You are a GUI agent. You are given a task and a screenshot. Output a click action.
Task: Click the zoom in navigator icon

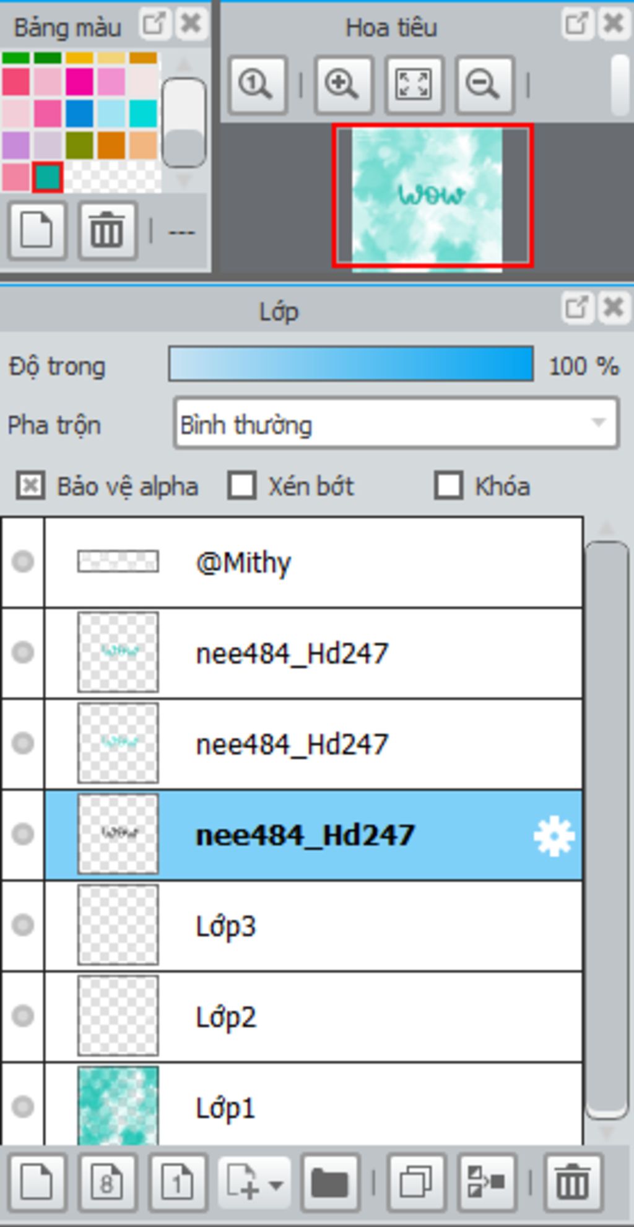(344, 85)
